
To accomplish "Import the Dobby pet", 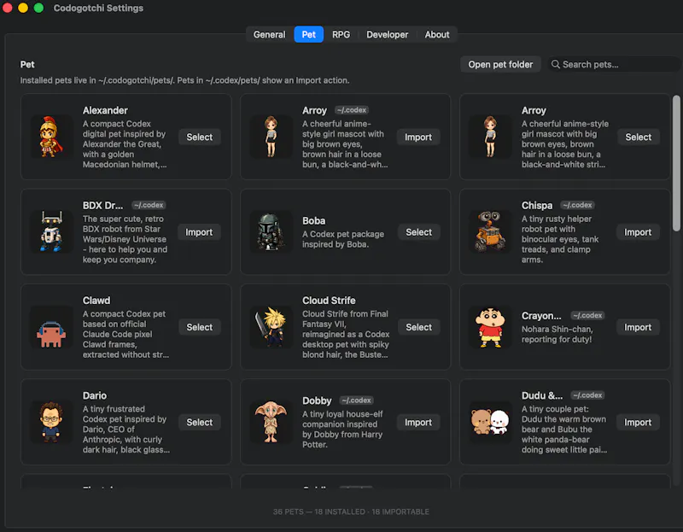I will click(x=418, y=422).
